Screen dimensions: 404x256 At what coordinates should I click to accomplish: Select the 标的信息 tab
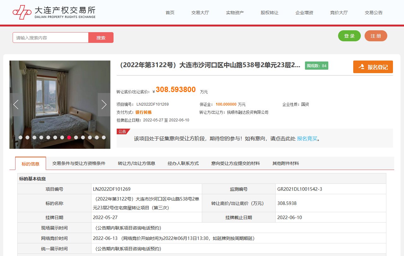[x=31, y=164]
